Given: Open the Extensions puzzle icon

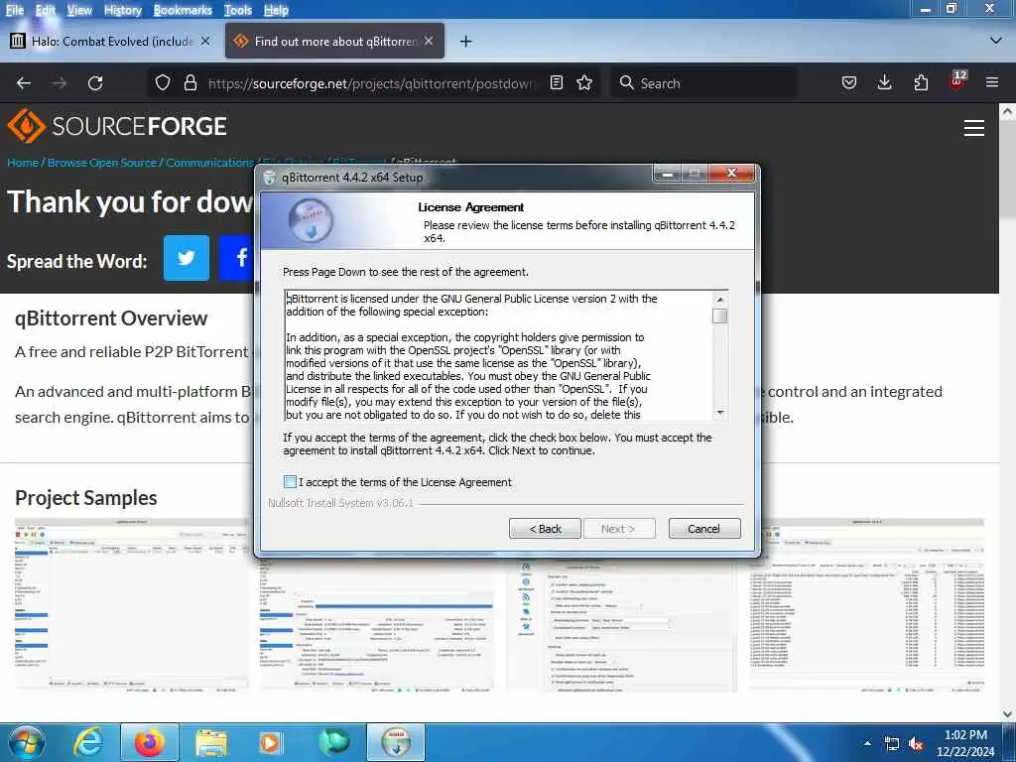Looking at the screenshot, I should click(921, 83).
